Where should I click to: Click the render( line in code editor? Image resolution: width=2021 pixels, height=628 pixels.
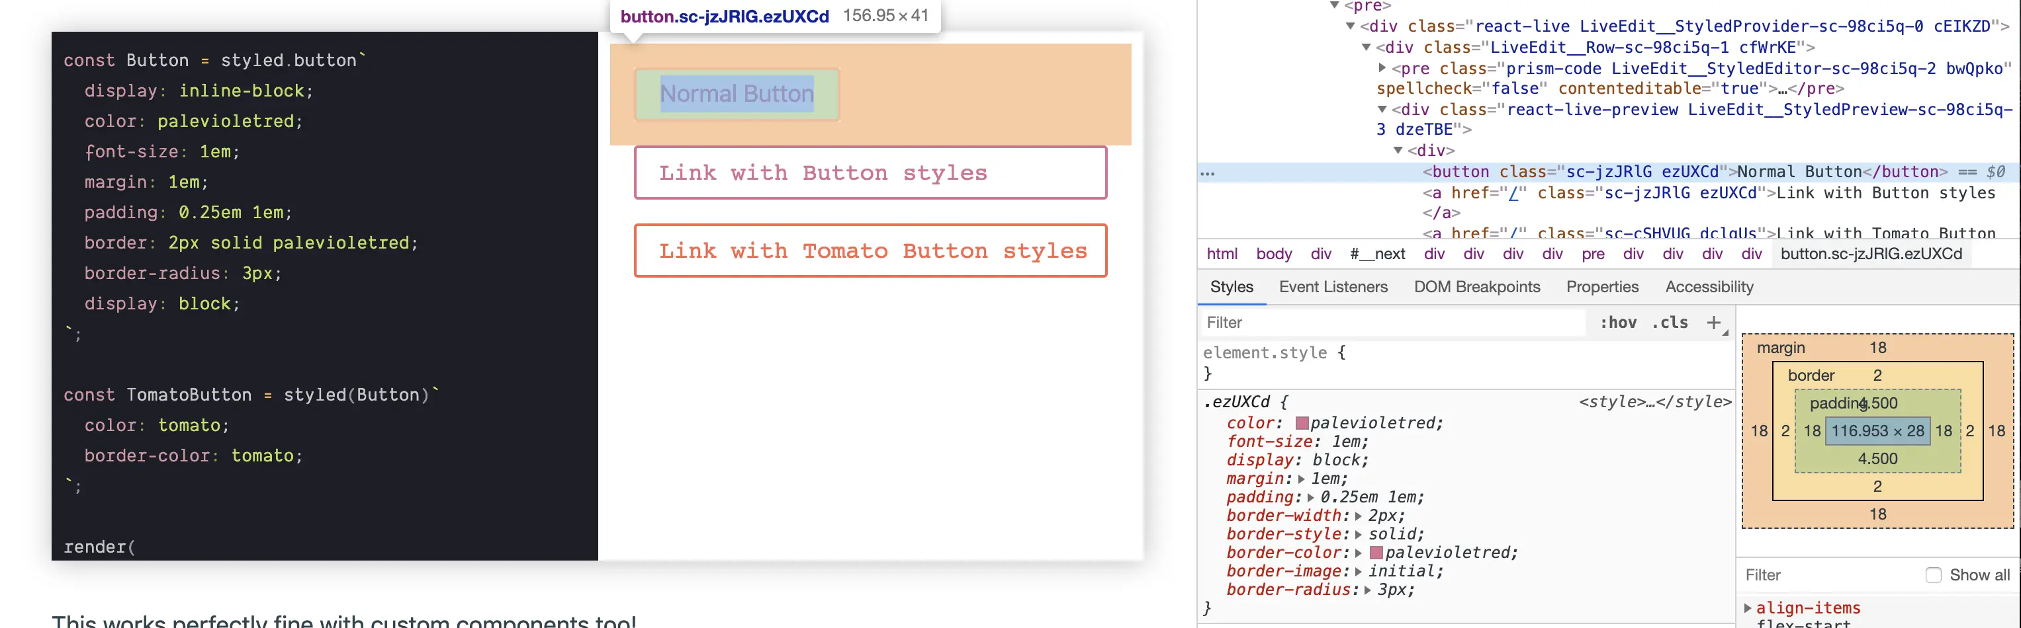[99, 547]
